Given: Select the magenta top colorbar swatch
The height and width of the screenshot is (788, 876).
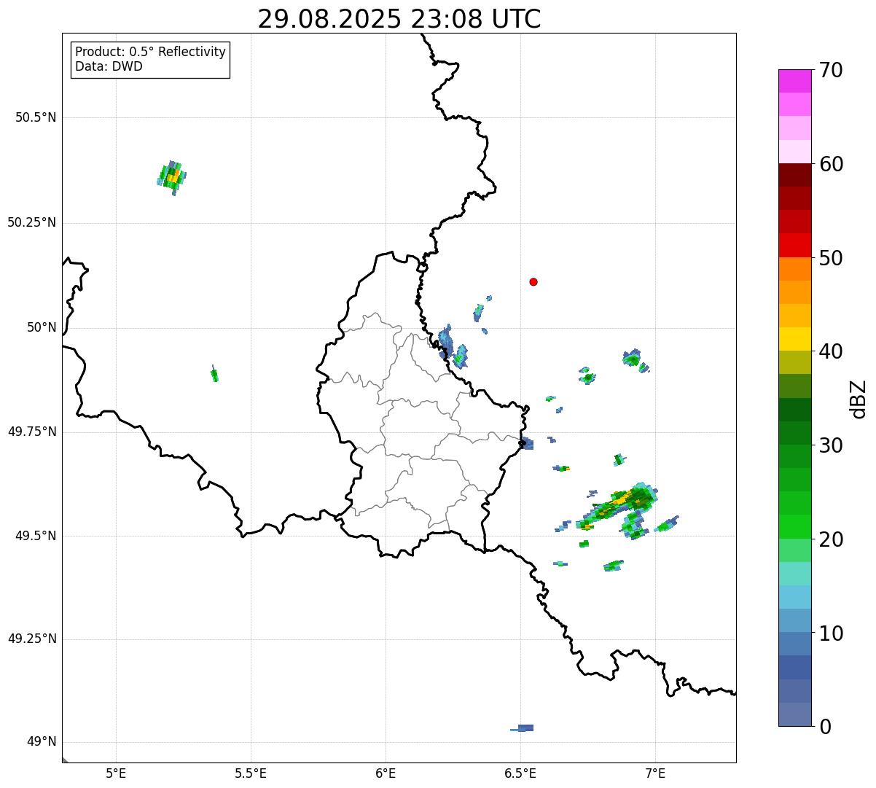Looking at the screenshot, I should (795, 81).
